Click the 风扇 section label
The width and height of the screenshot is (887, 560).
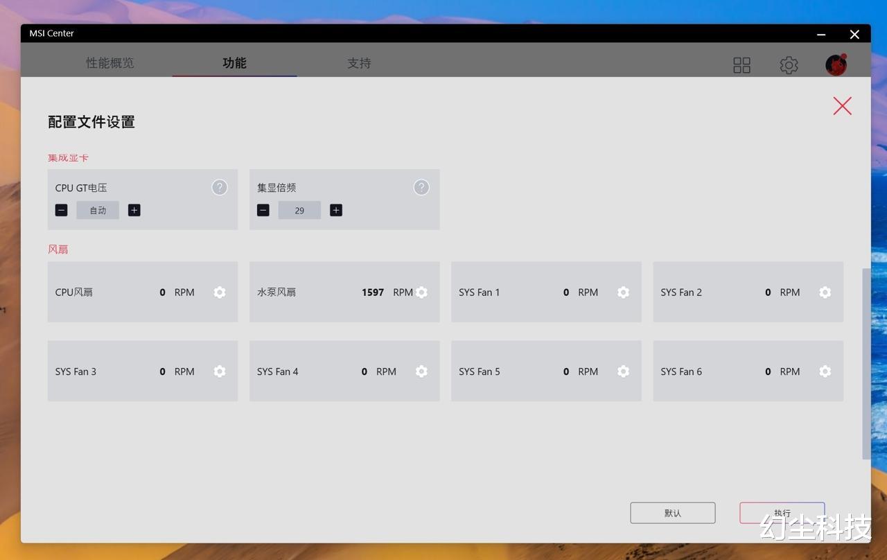click(58, 250)
